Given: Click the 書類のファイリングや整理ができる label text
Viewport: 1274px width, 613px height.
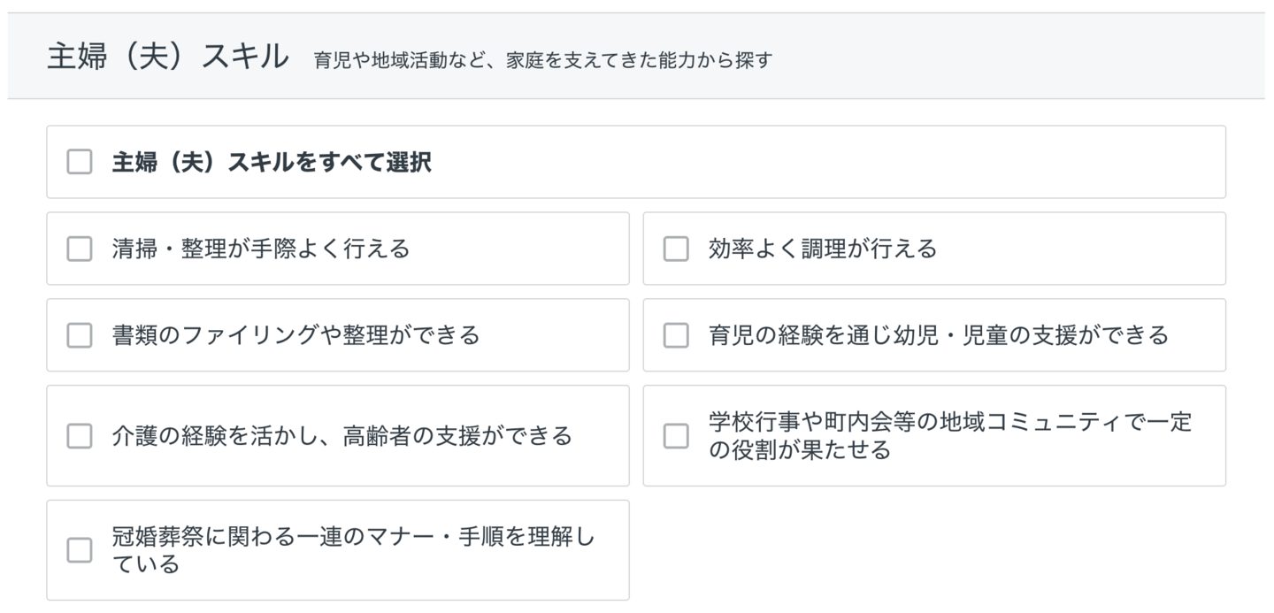Looking at the screenshot, I should tap(295, 335).
